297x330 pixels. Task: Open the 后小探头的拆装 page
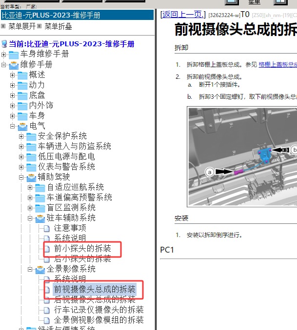tap(82, 258)
